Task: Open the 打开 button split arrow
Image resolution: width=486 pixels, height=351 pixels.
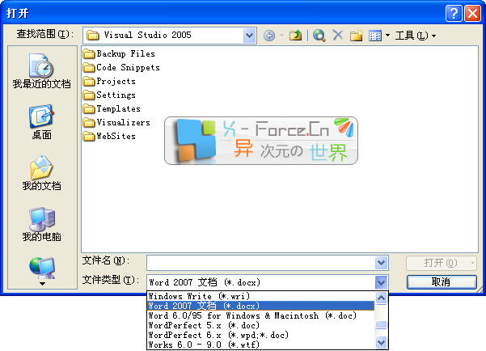Action: coord(472,263)
